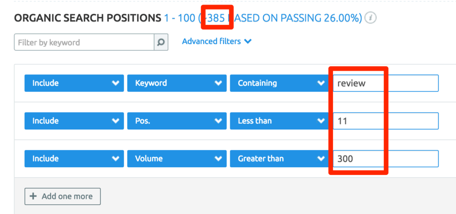Open the Greater than condition dropdown
Screen dimensions: 456x214
280,158
